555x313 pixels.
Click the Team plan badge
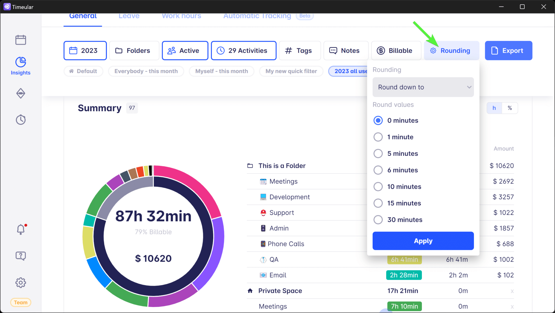21,302
